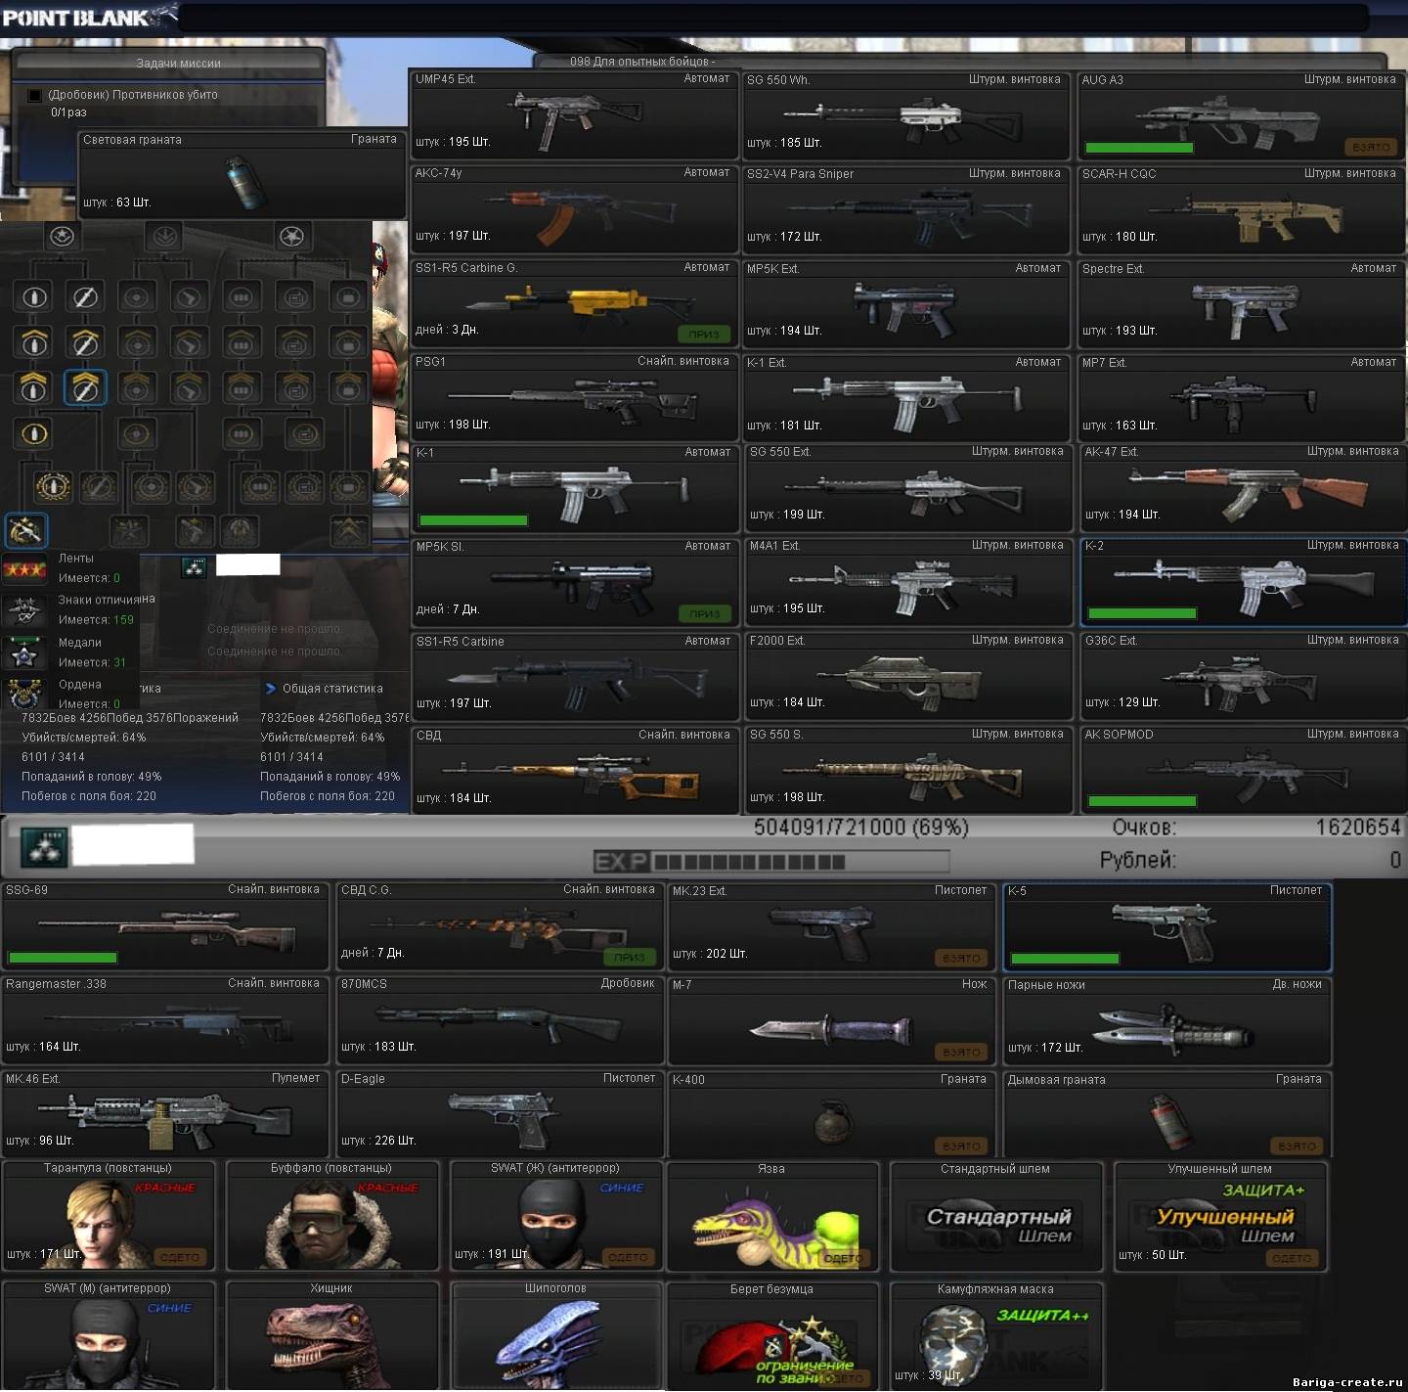This screenshot has width=1408, height=1392.
Task: Toggle the (Дробовик) Противников убито task checkbox
Action: 35,95
